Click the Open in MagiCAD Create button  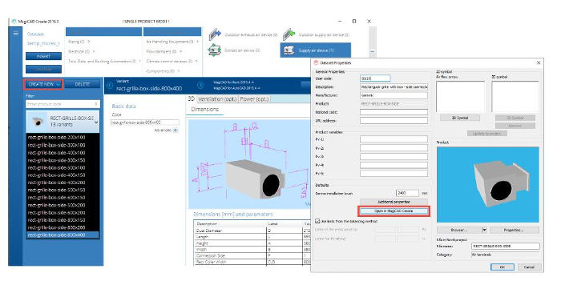pos(394,211)
